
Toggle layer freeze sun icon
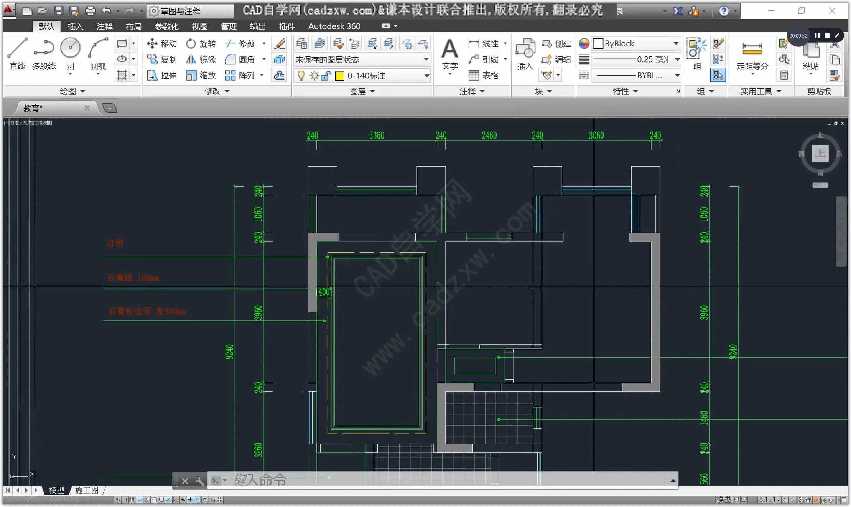click(x=314, y=76)
